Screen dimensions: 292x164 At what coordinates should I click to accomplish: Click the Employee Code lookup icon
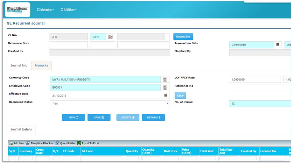[165, 88]
